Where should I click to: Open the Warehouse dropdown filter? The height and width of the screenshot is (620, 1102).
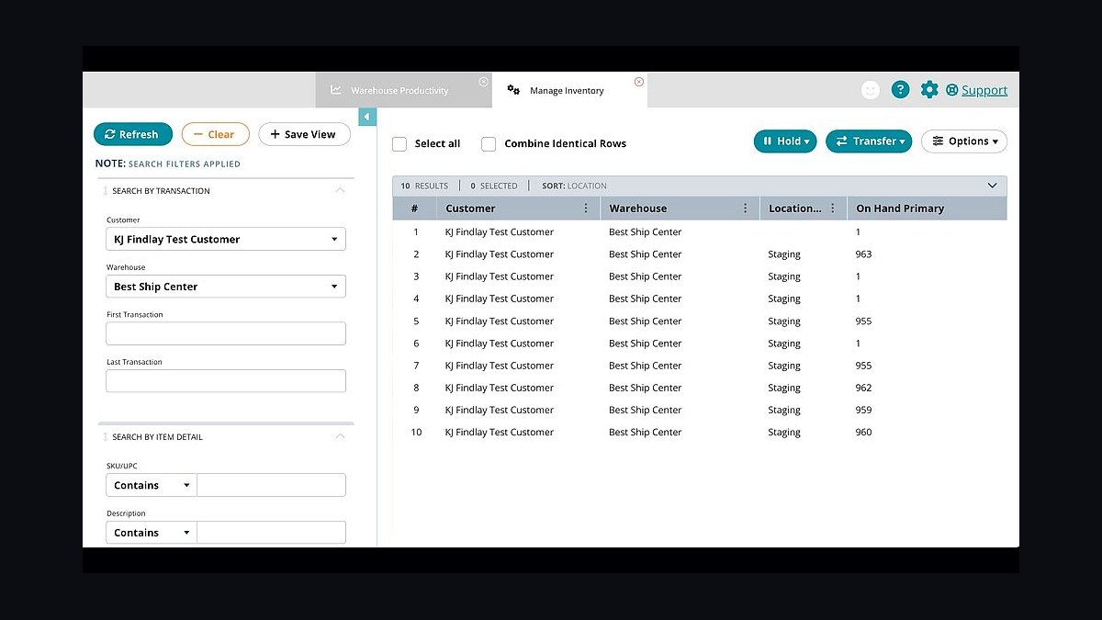(226, 287)
